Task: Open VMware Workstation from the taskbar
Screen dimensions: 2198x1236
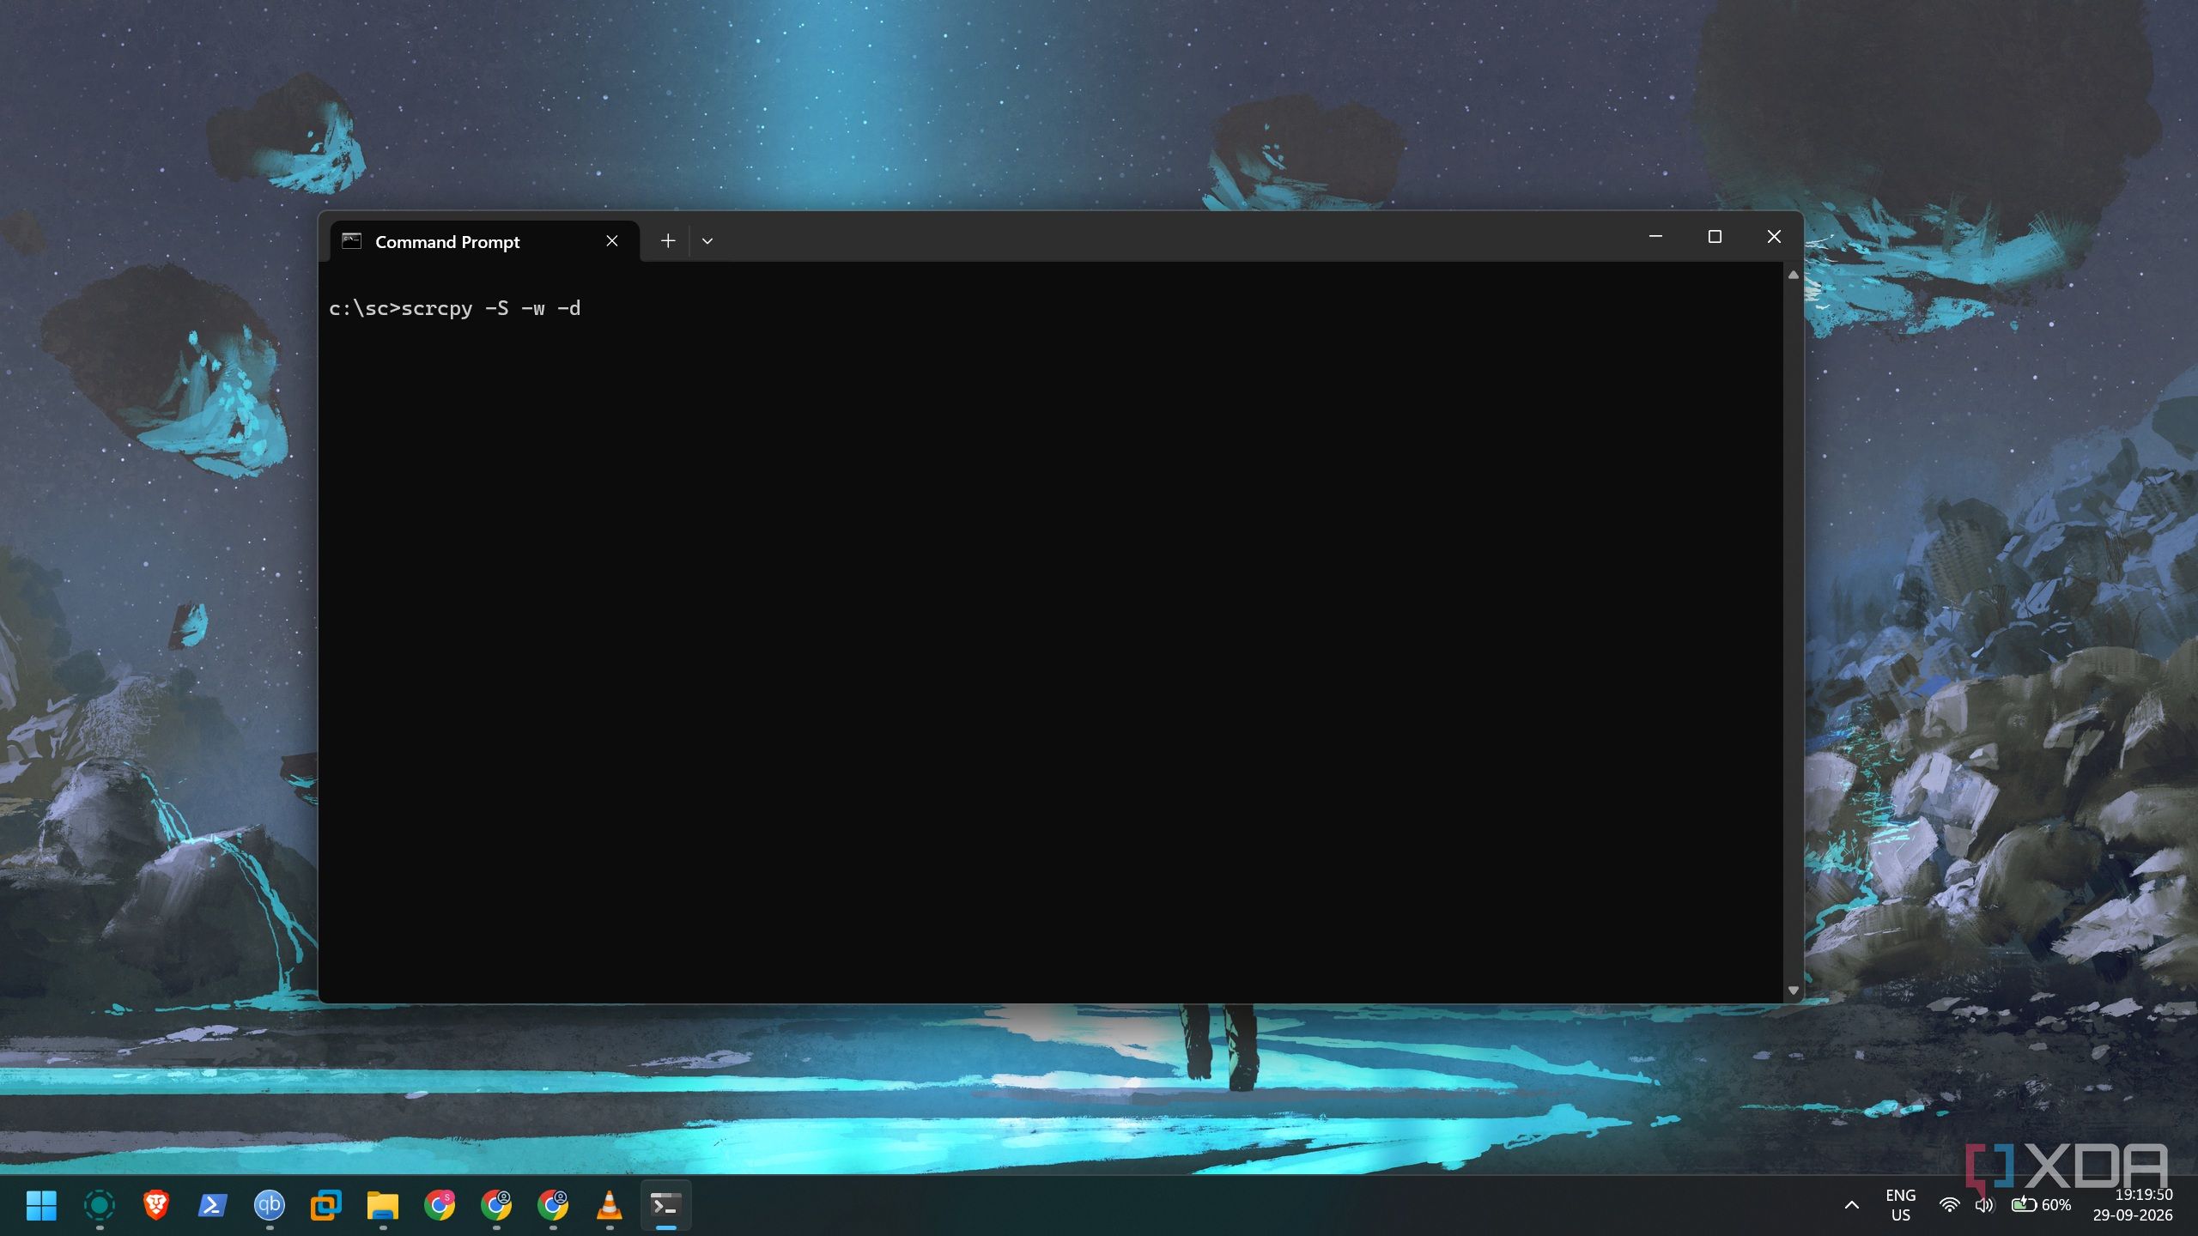Action: coord(325,1205)
